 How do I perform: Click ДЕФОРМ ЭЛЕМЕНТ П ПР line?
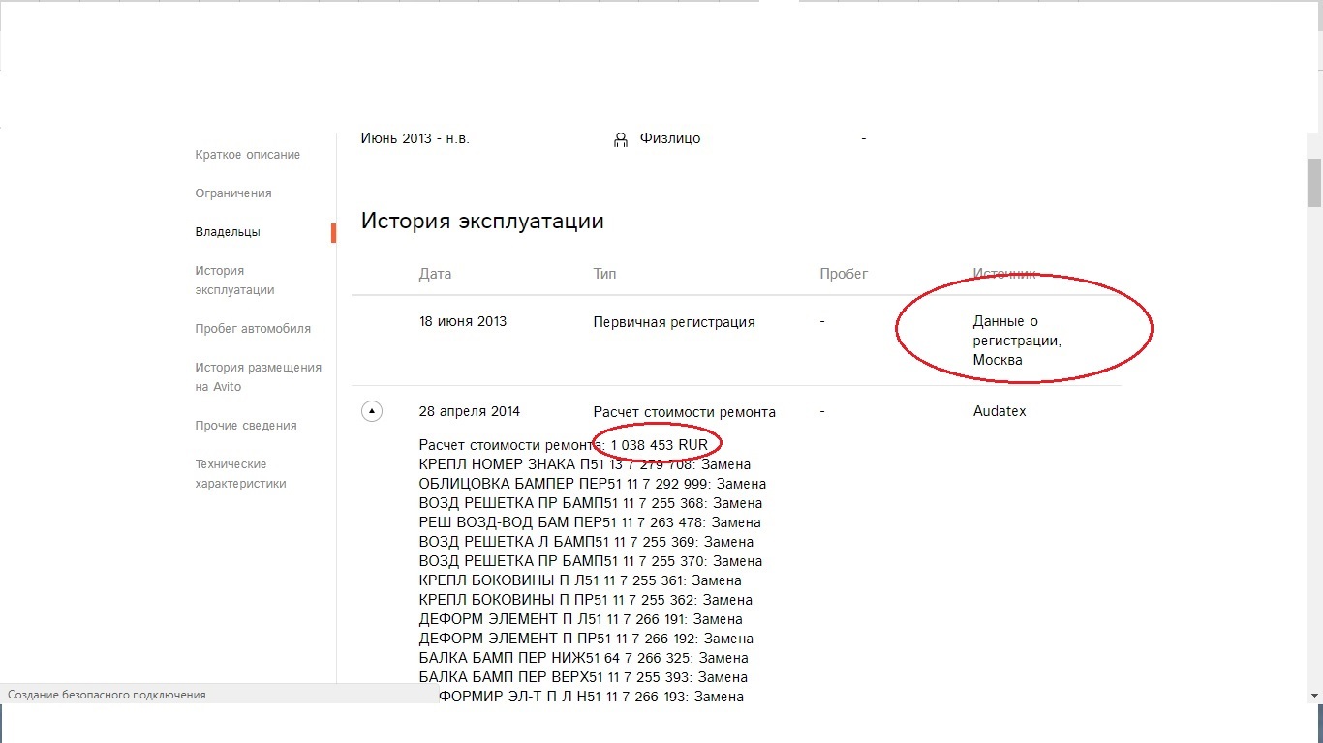click(x=586, y=639)
